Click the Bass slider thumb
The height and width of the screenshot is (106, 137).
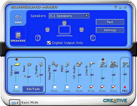pyautogui.click(x=28, y=76)
